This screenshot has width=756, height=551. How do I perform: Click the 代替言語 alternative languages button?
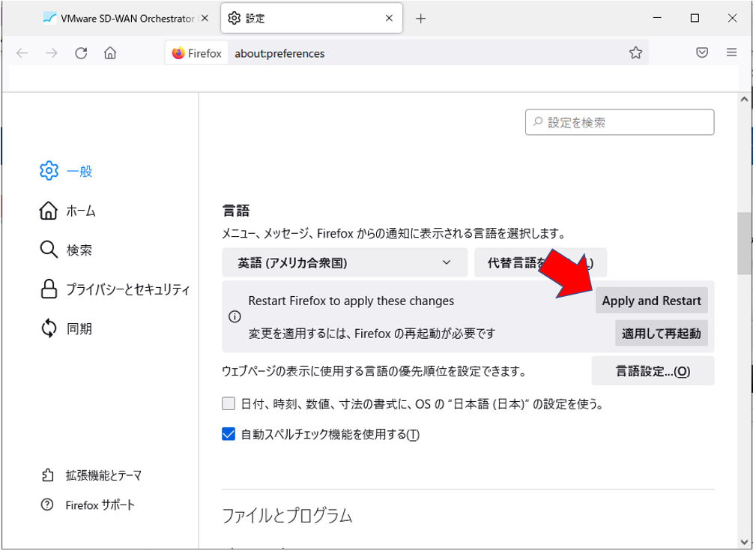(x=540, y=262)
